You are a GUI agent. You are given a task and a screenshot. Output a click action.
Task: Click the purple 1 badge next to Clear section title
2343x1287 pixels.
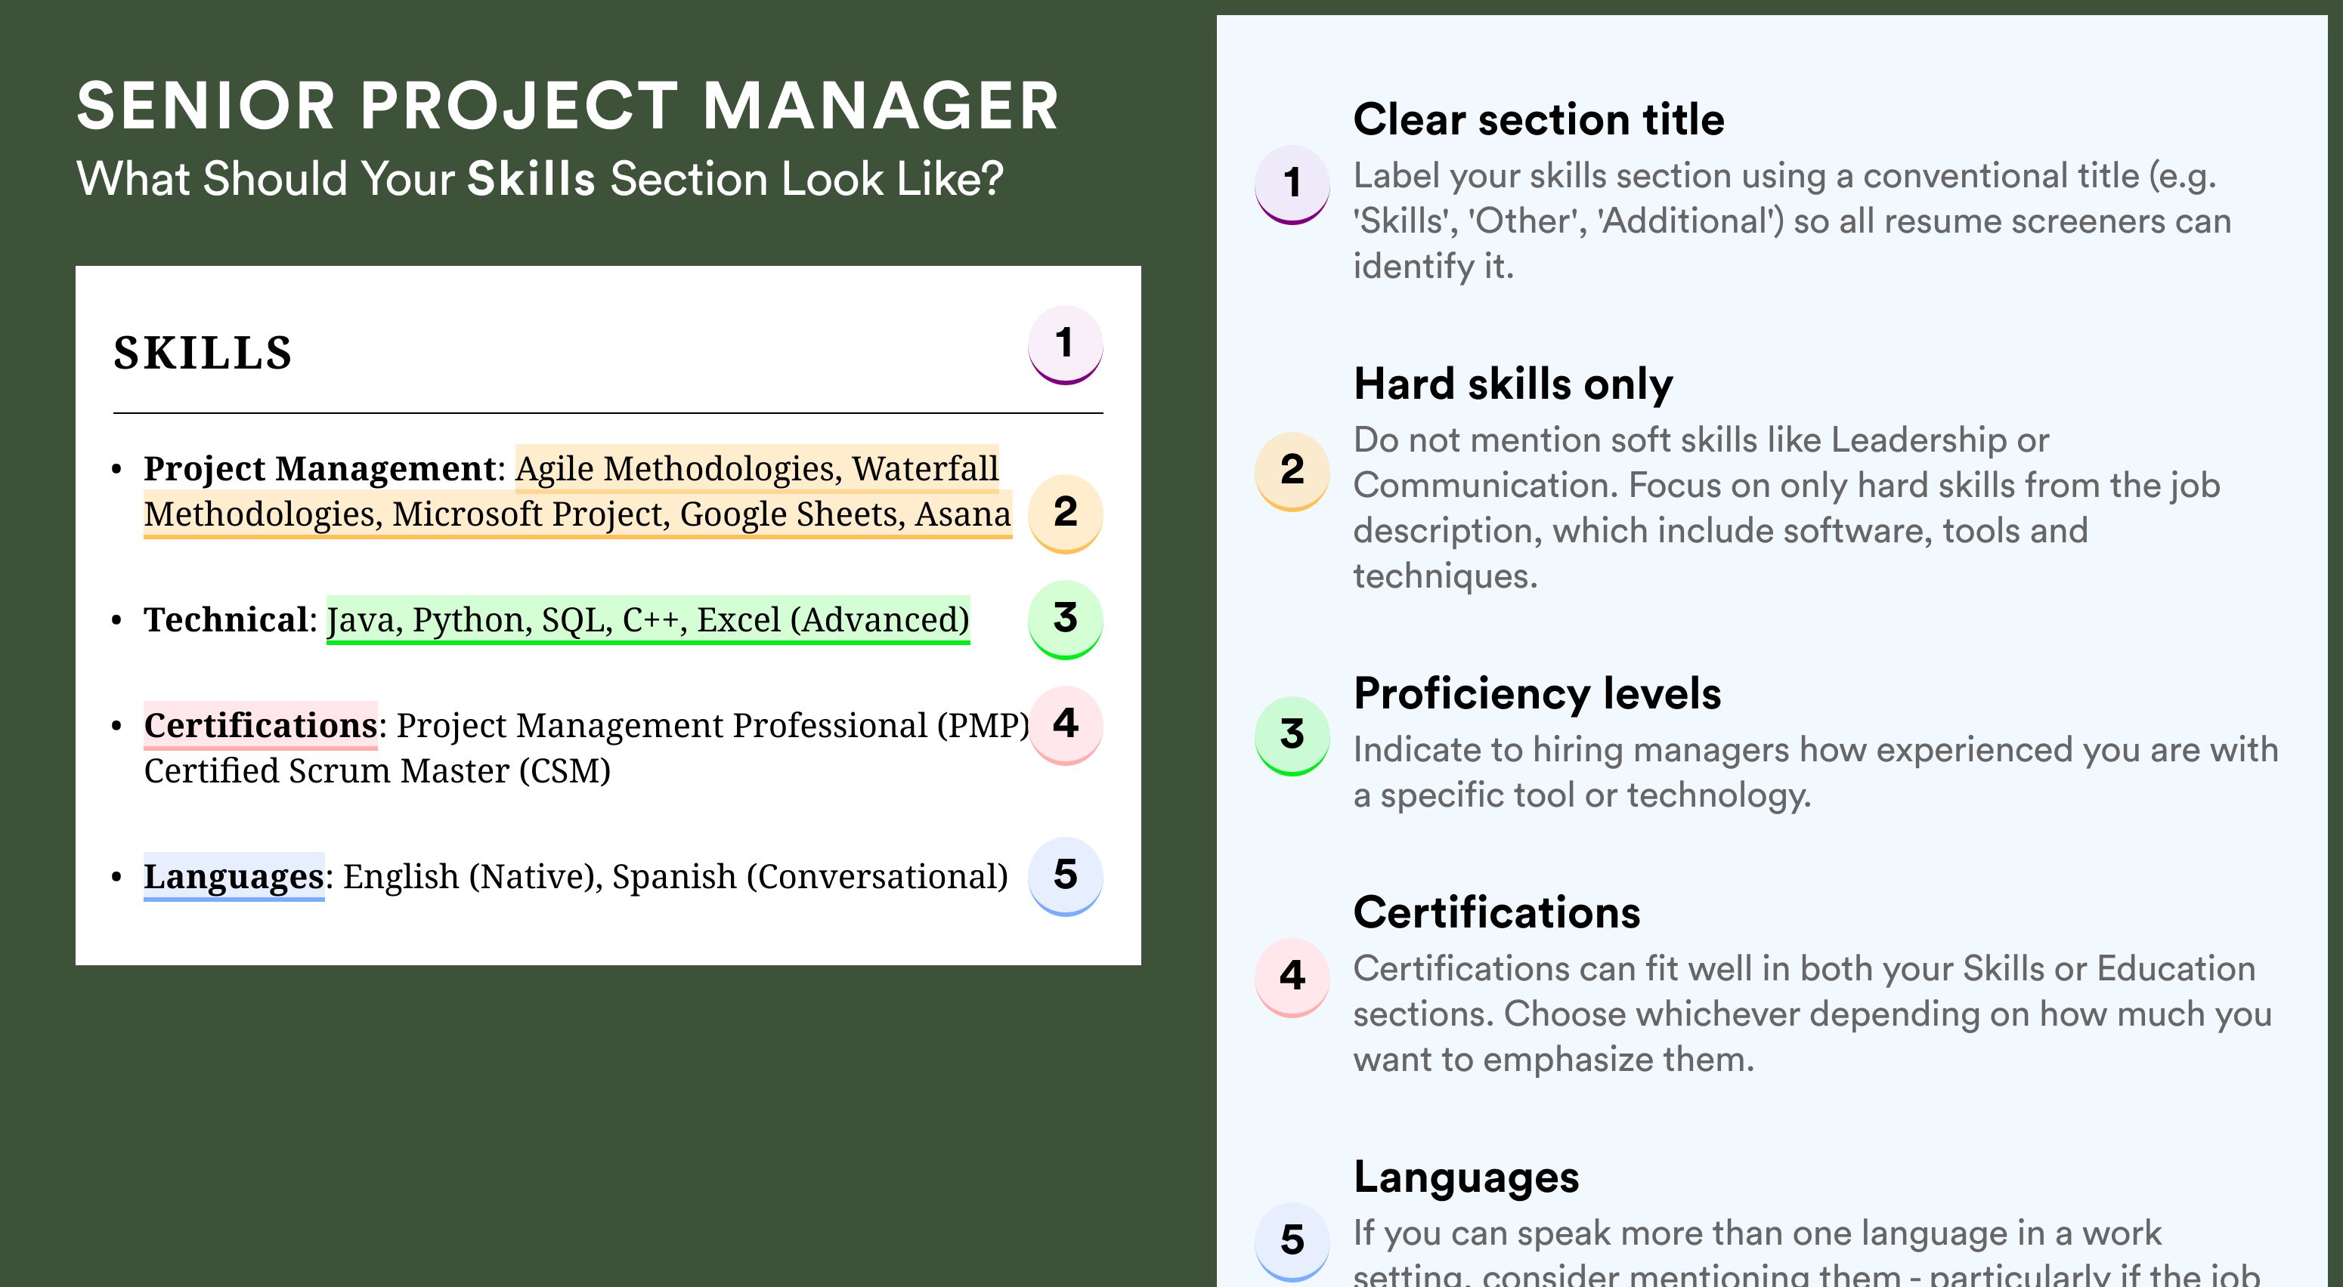coord(1292,184)
